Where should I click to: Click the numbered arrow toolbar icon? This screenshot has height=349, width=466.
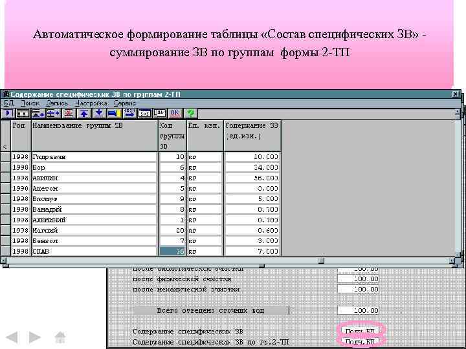pos(129,113)
